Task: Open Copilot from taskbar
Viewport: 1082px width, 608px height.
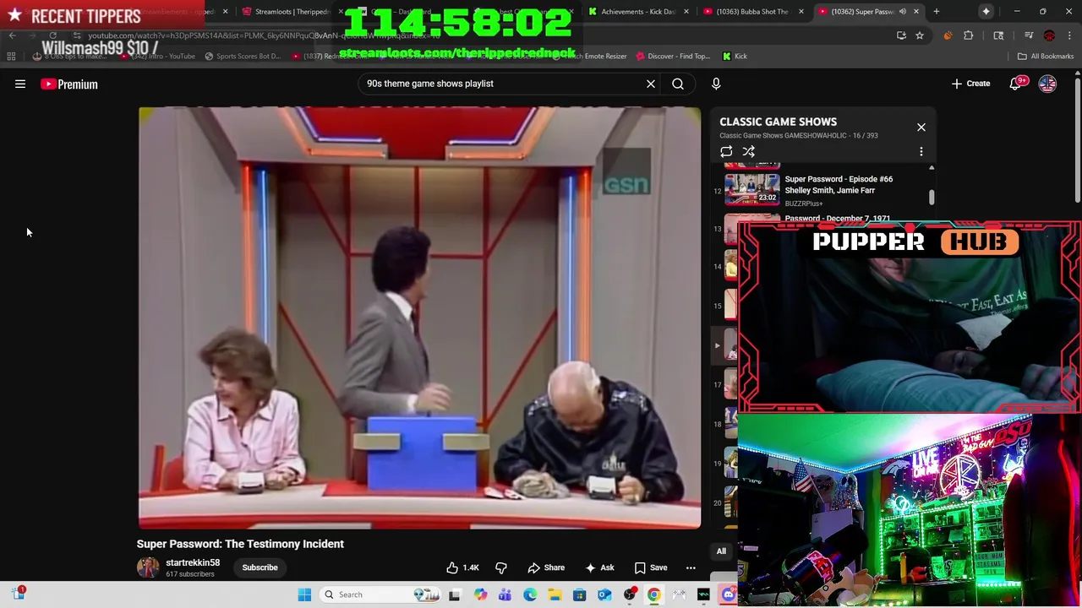Action: [x=480, y=594]
